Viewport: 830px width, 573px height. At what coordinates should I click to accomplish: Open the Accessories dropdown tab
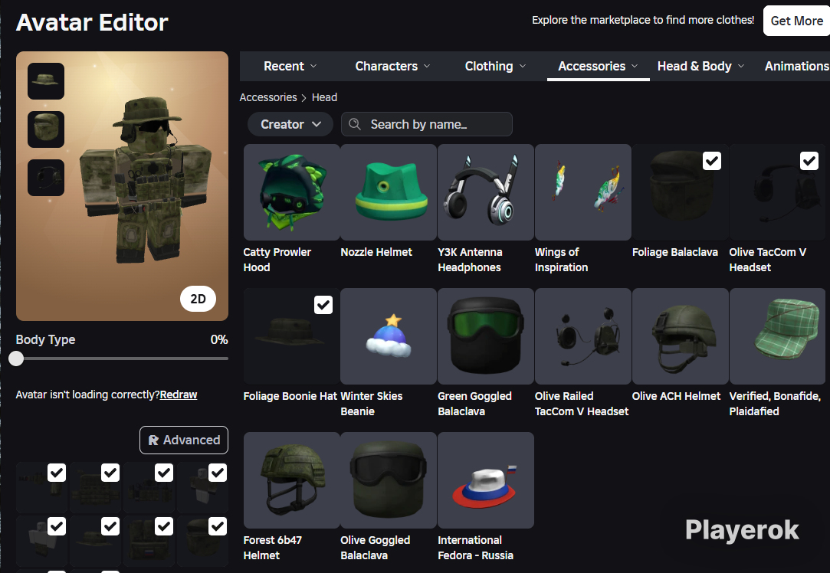(598, 66)
